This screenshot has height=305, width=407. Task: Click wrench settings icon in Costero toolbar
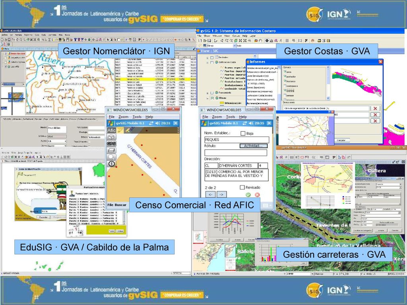tap(306, 41)
